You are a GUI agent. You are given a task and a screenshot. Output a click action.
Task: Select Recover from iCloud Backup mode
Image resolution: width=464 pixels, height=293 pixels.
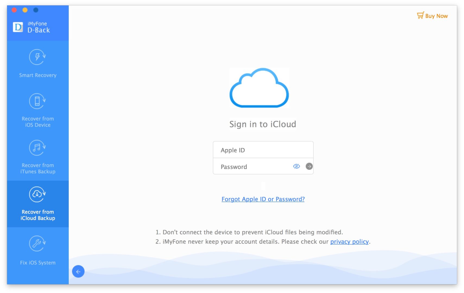[38, 204]
